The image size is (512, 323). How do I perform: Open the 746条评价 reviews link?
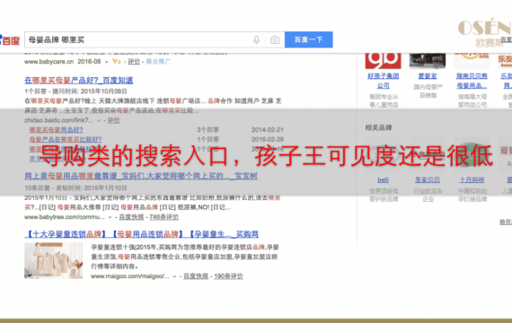[x=163, y=217]
